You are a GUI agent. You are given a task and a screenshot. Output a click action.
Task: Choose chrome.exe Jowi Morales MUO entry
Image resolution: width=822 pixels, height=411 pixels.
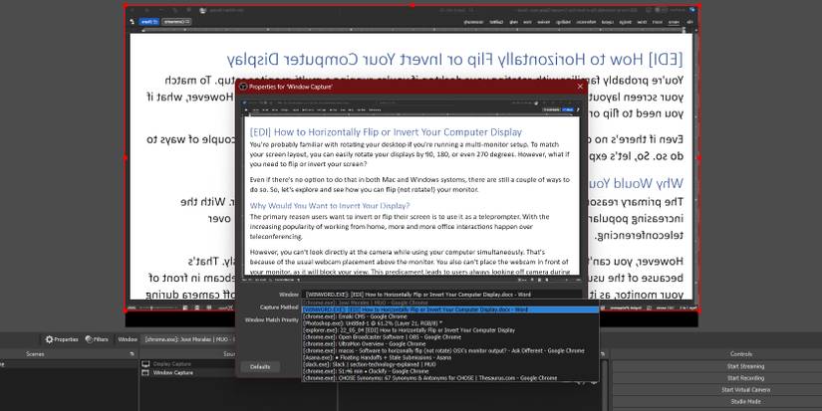coord(450,304)
